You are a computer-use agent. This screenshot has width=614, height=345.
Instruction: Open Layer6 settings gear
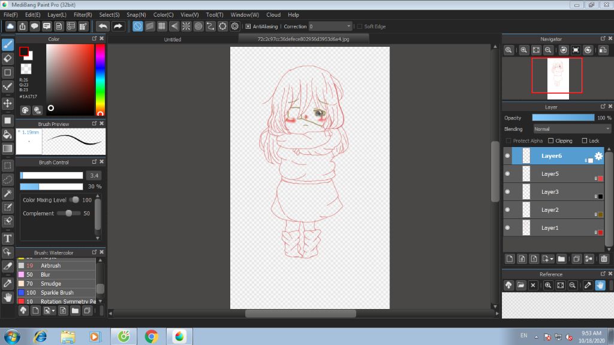pos(598,155)
